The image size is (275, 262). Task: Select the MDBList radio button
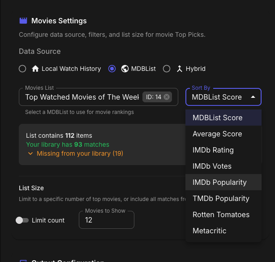(x=112, y=69)
